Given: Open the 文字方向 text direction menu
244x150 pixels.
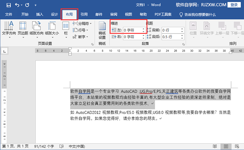Looking at the screenshot, I should (9, 30).
